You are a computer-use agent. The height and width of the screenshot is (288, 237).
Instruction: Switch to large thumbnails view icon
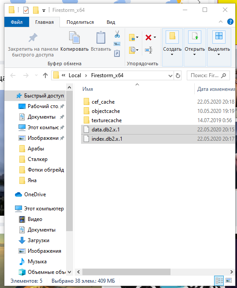point(229,281)
